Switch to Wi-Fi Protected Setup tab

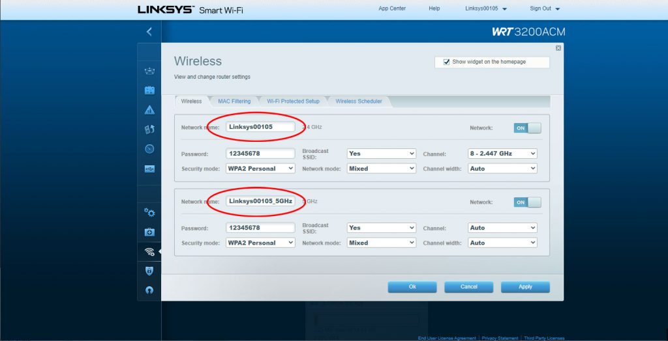293,102
